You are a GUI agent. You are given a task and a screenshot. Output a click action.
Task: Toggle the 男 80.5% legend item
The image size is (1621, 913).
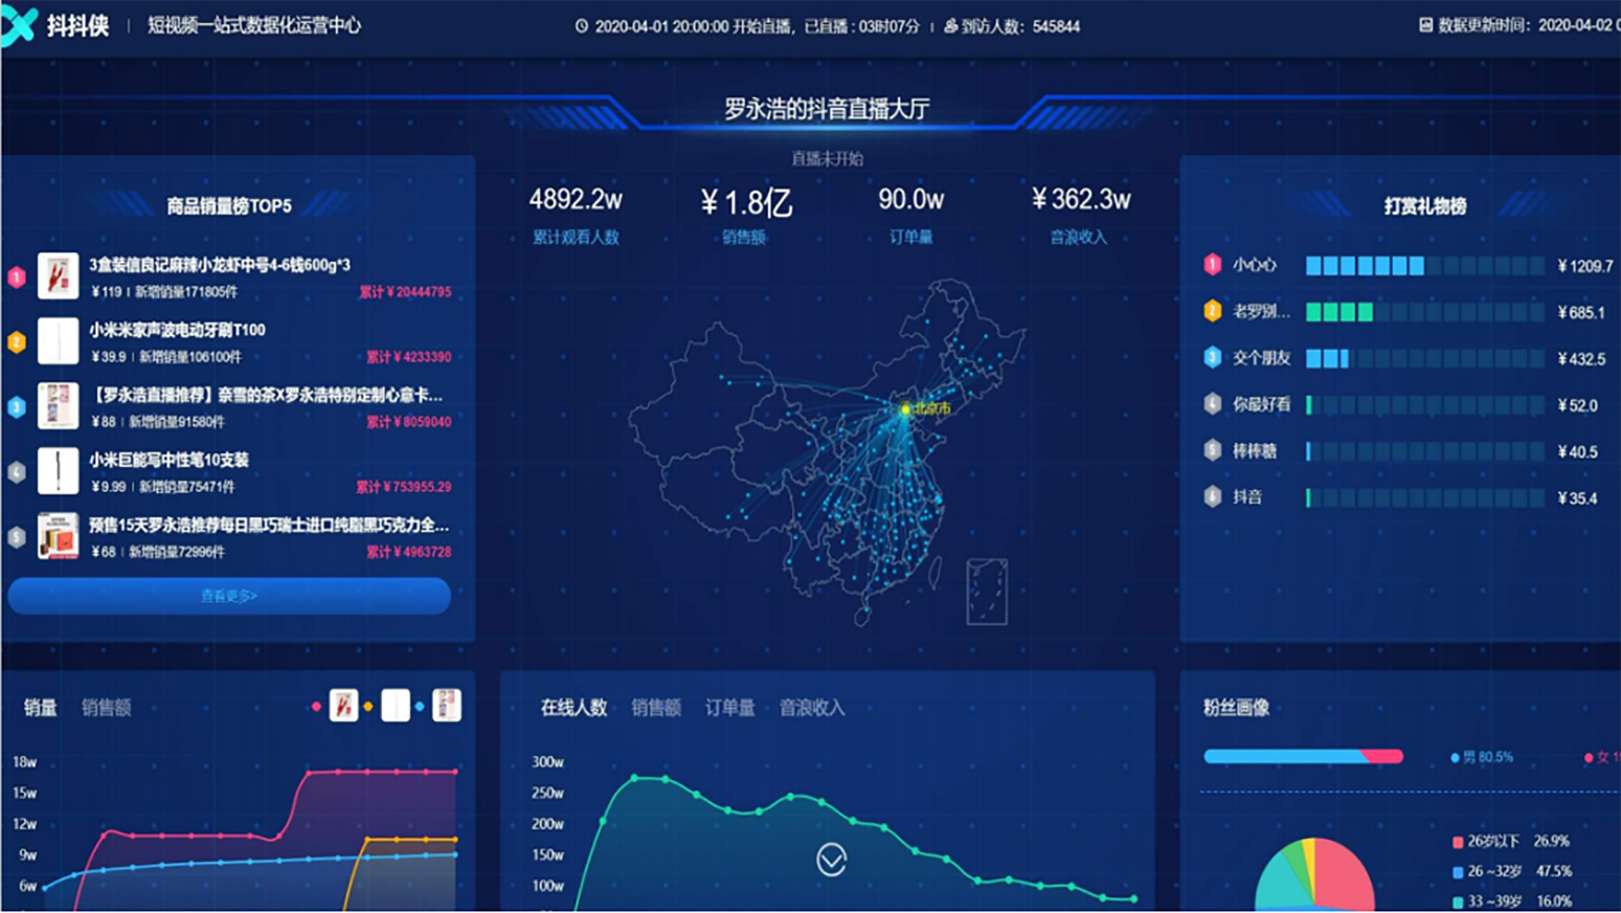1482,757
